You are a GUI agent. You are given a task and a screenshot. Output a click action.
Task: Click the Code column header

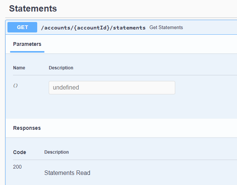tap(19, 152)
